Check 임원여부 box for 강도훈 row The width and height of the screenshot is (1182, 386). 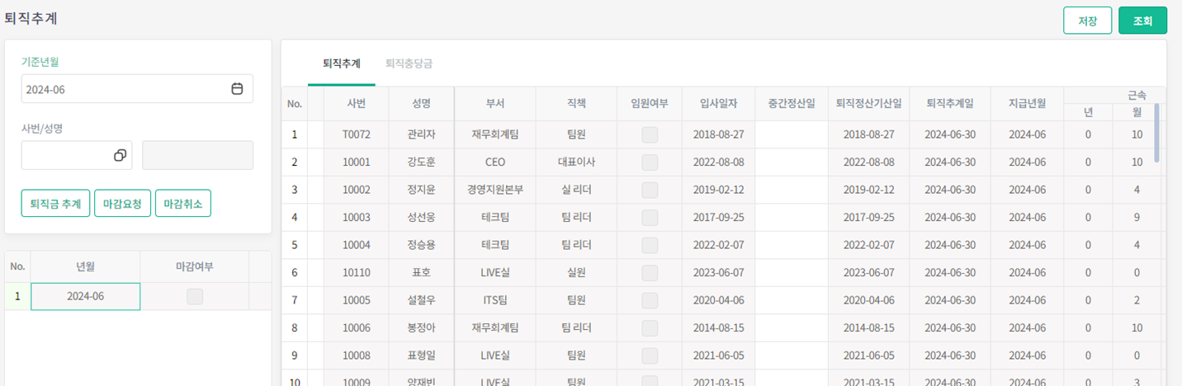click(650, 162)
